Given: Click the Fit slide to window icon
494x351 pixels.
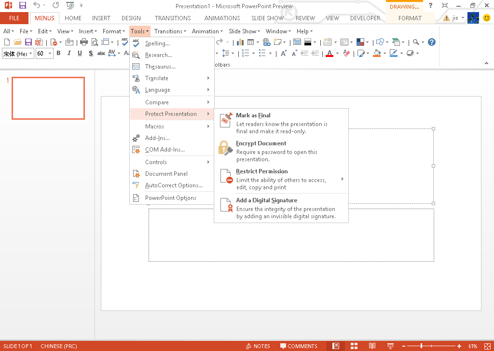Looking at the screenshot, I should 487,346.
